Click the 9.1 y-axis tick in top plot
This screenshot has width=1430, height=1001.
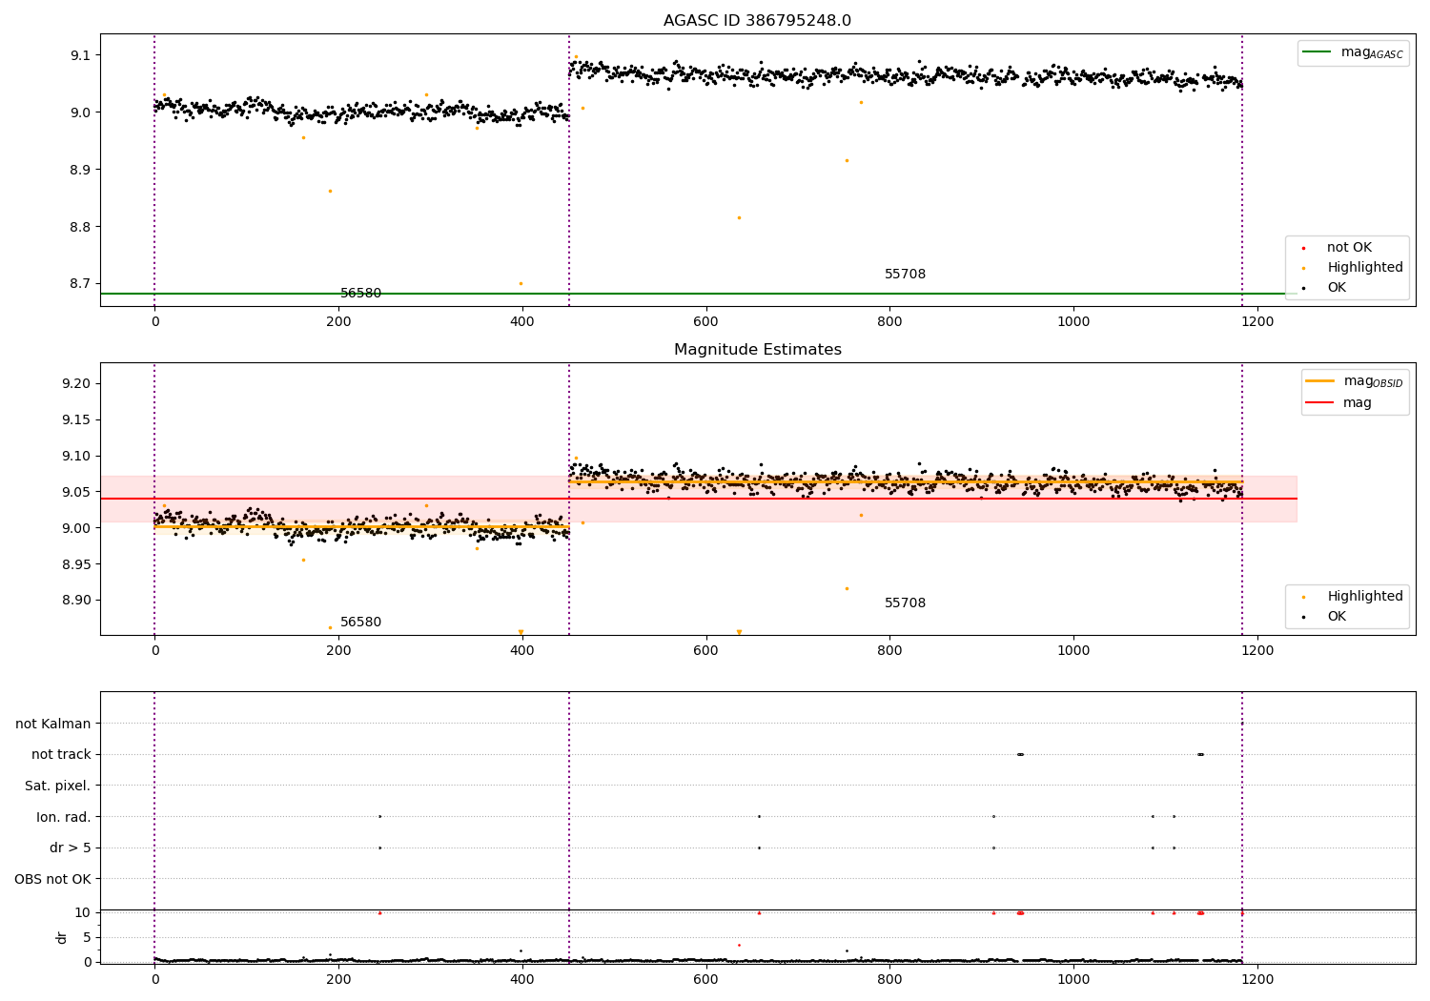80,55
